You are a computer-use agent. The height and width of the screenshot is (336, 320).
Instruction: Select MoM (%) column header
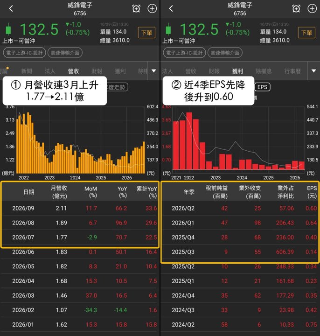[x=90, y=192]
